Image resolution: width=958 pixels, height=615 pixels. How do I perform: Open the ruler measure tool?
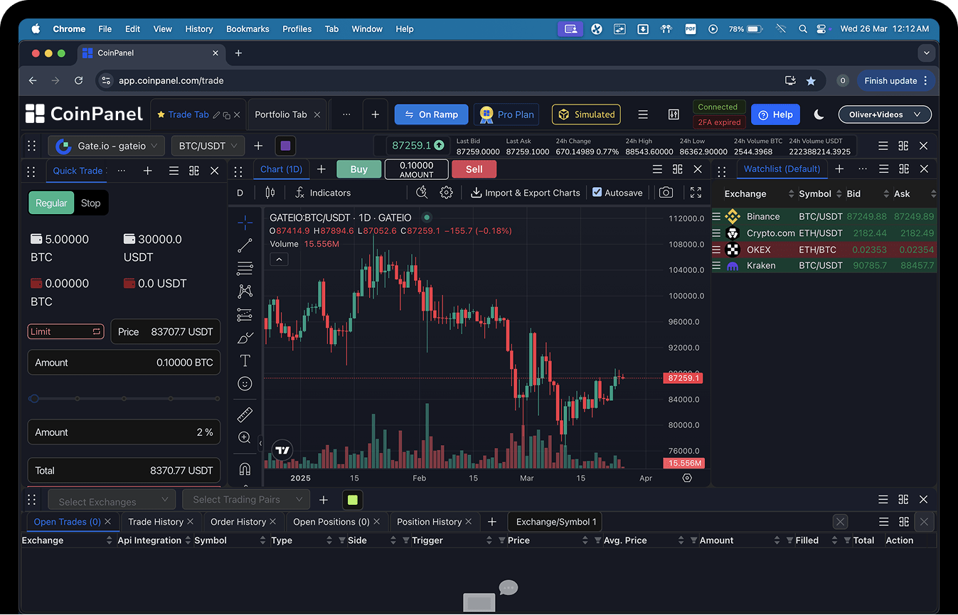click(245, 415)
